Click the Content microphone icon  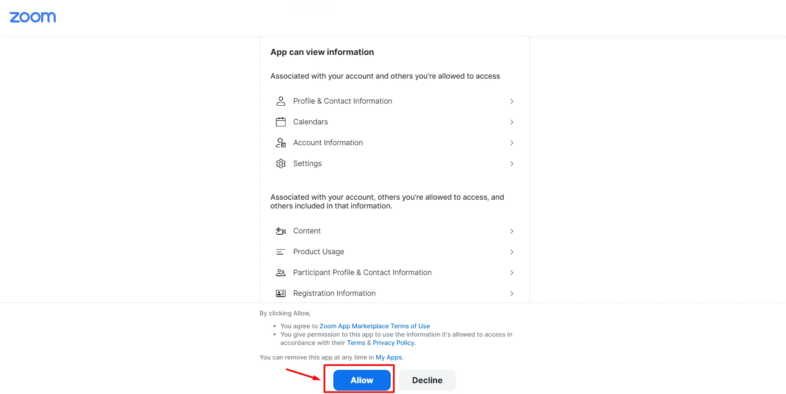click(281, 231)
